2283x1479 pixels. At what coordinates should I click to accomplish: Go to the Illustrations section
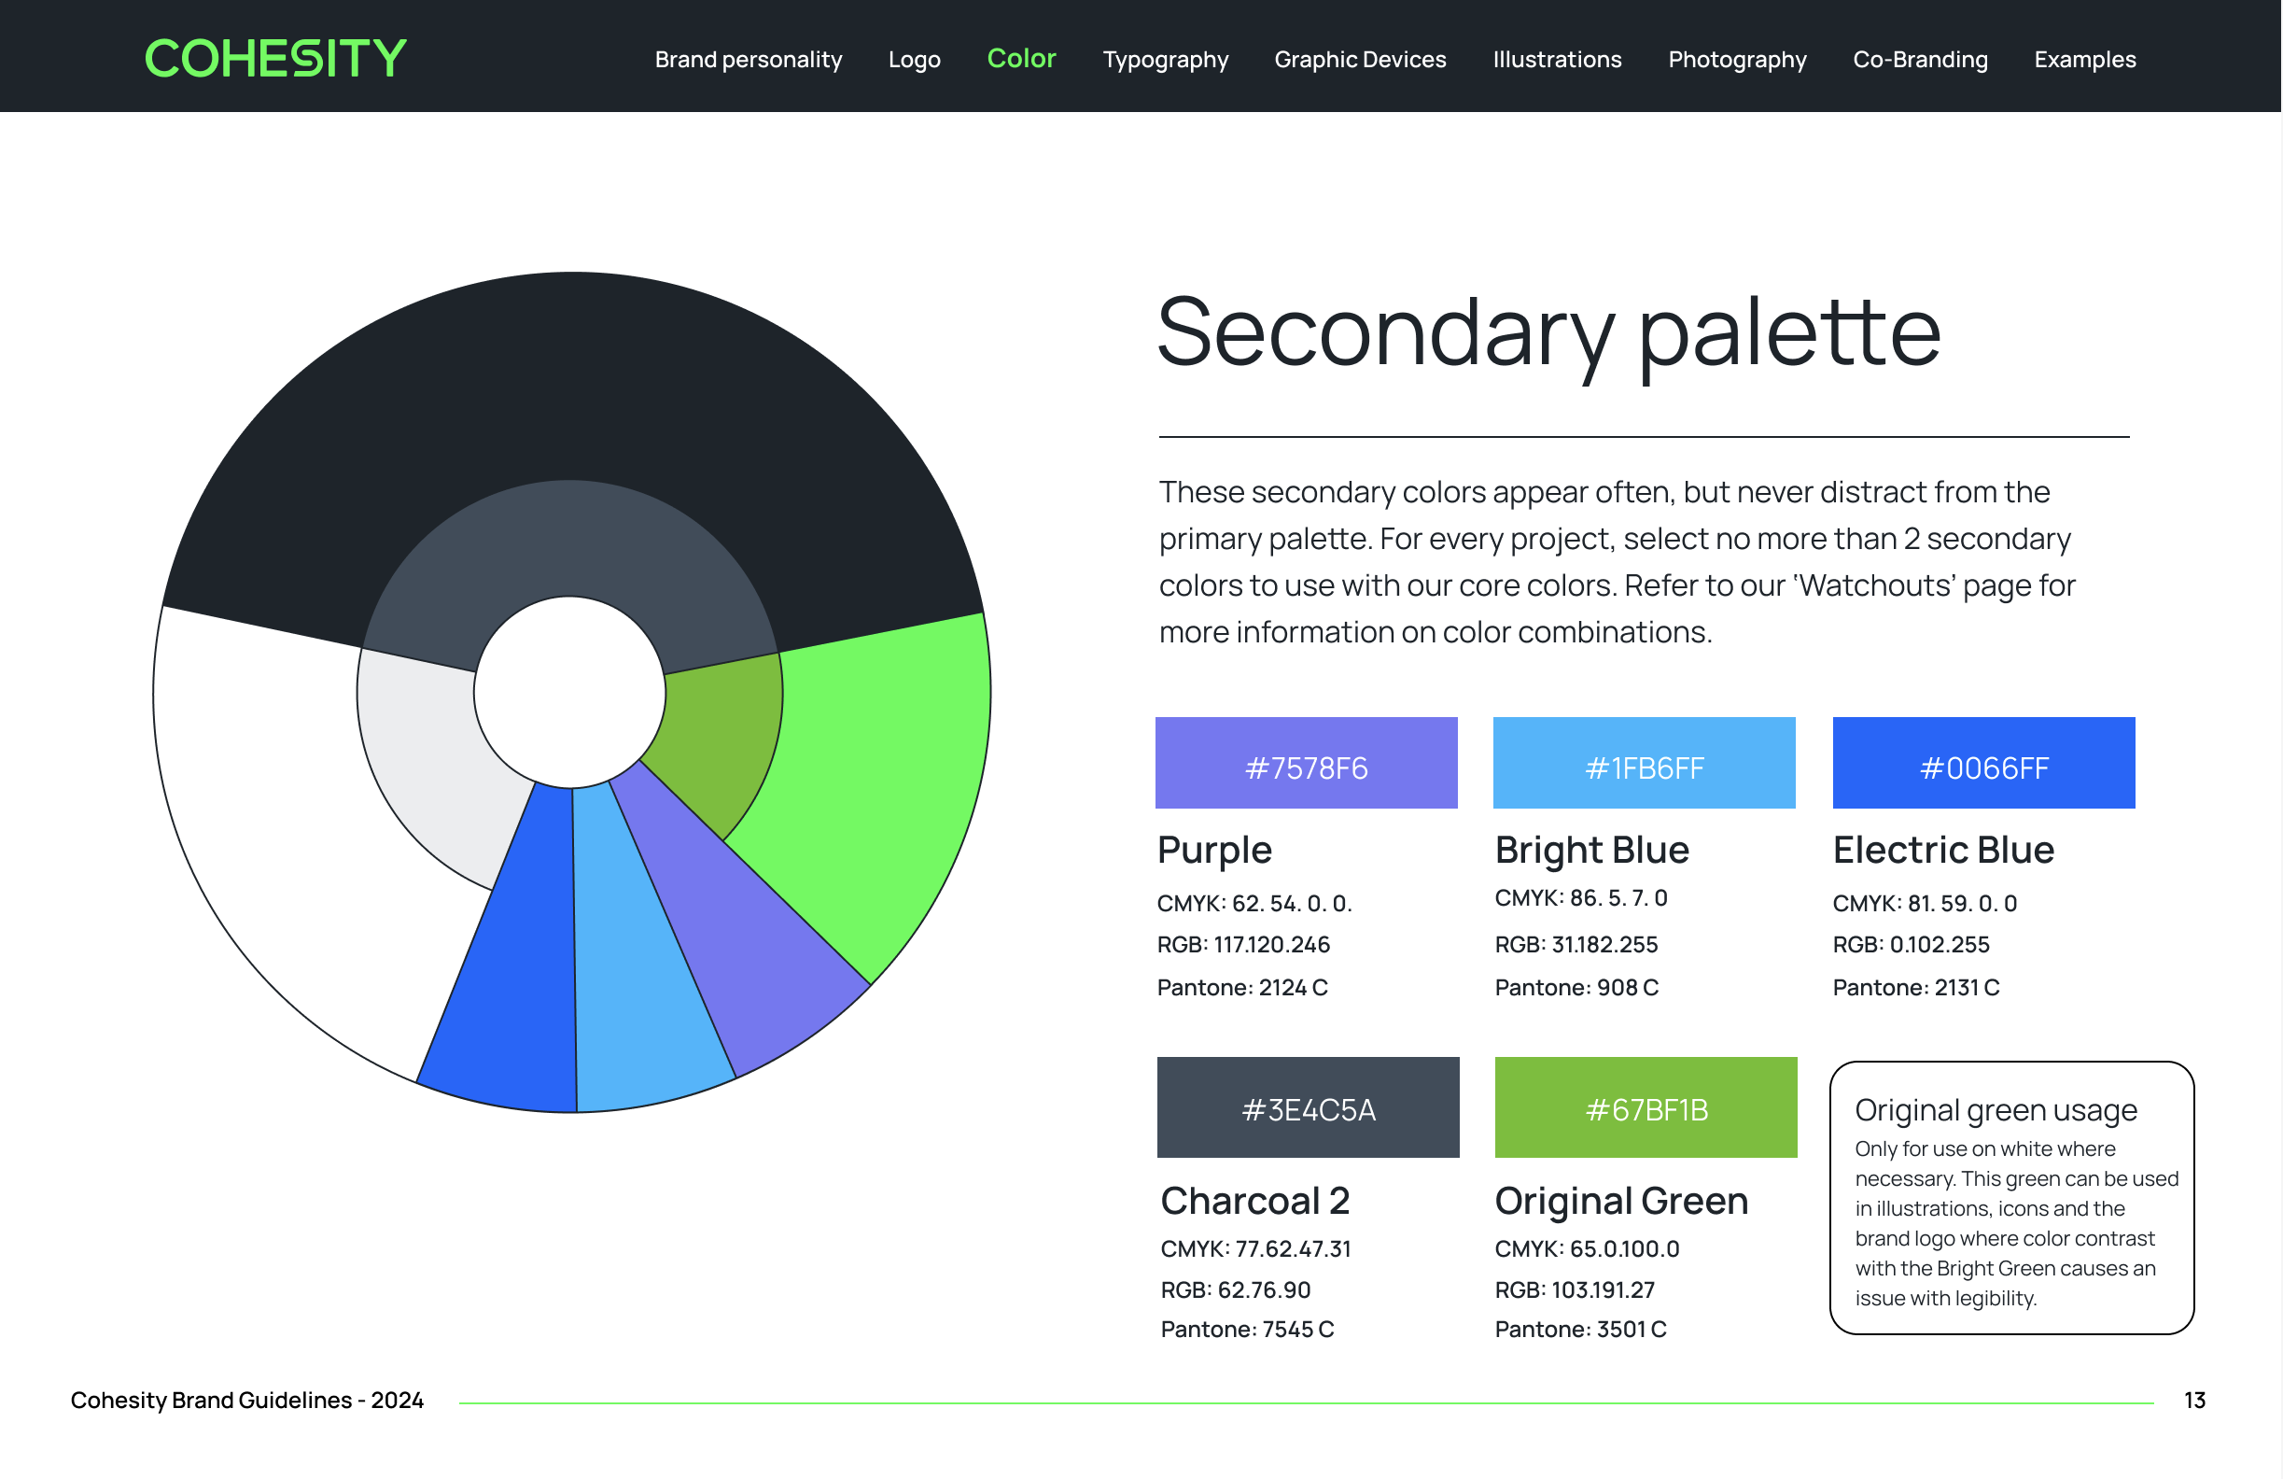tap(1557, 60)
